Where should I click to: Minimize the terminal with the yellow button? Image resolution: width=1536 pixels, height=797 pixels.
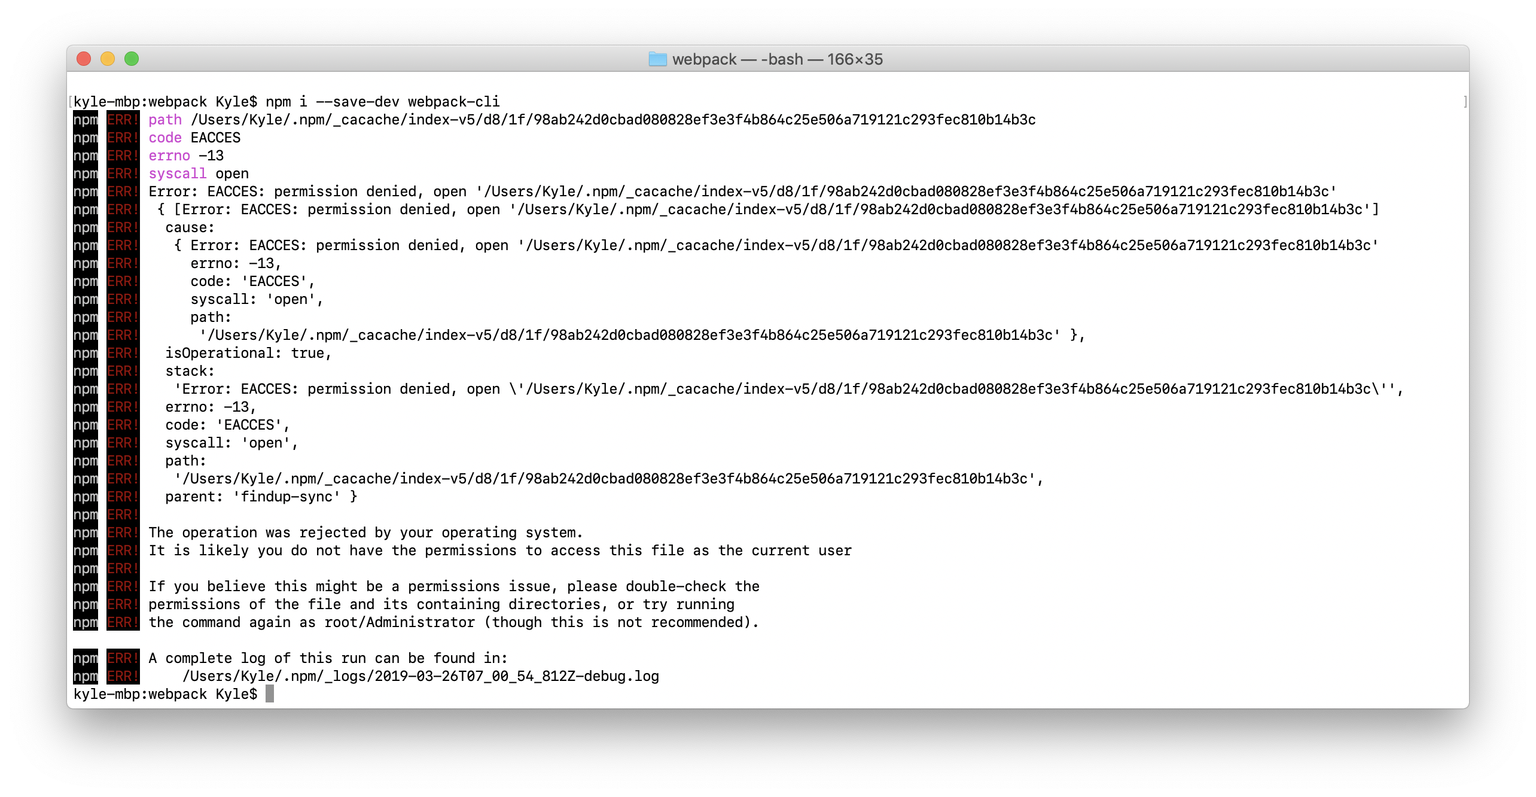(x=108, y=59)
